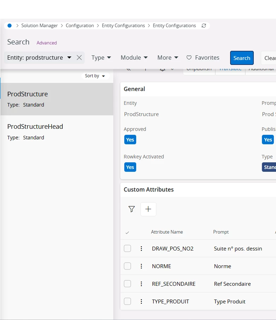The image size is (276, 320).
Task: Open row menu for NORME attribute
Action: [141, 266]
